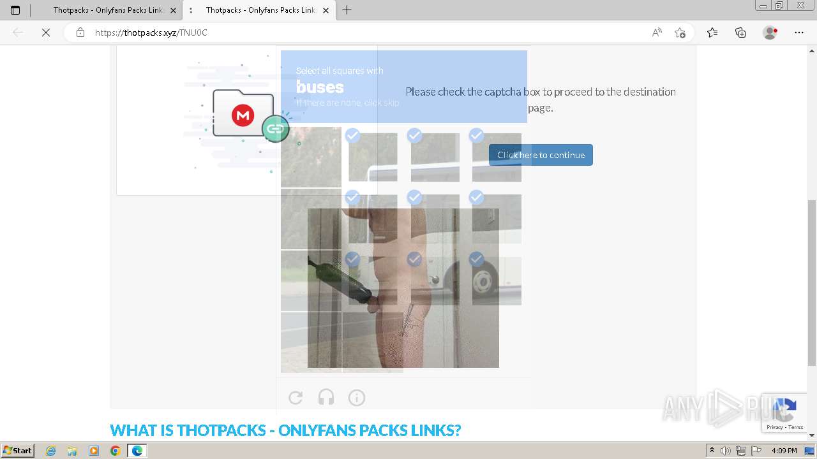Go back to previous page
817x459 pixels.
pos(18,33)
